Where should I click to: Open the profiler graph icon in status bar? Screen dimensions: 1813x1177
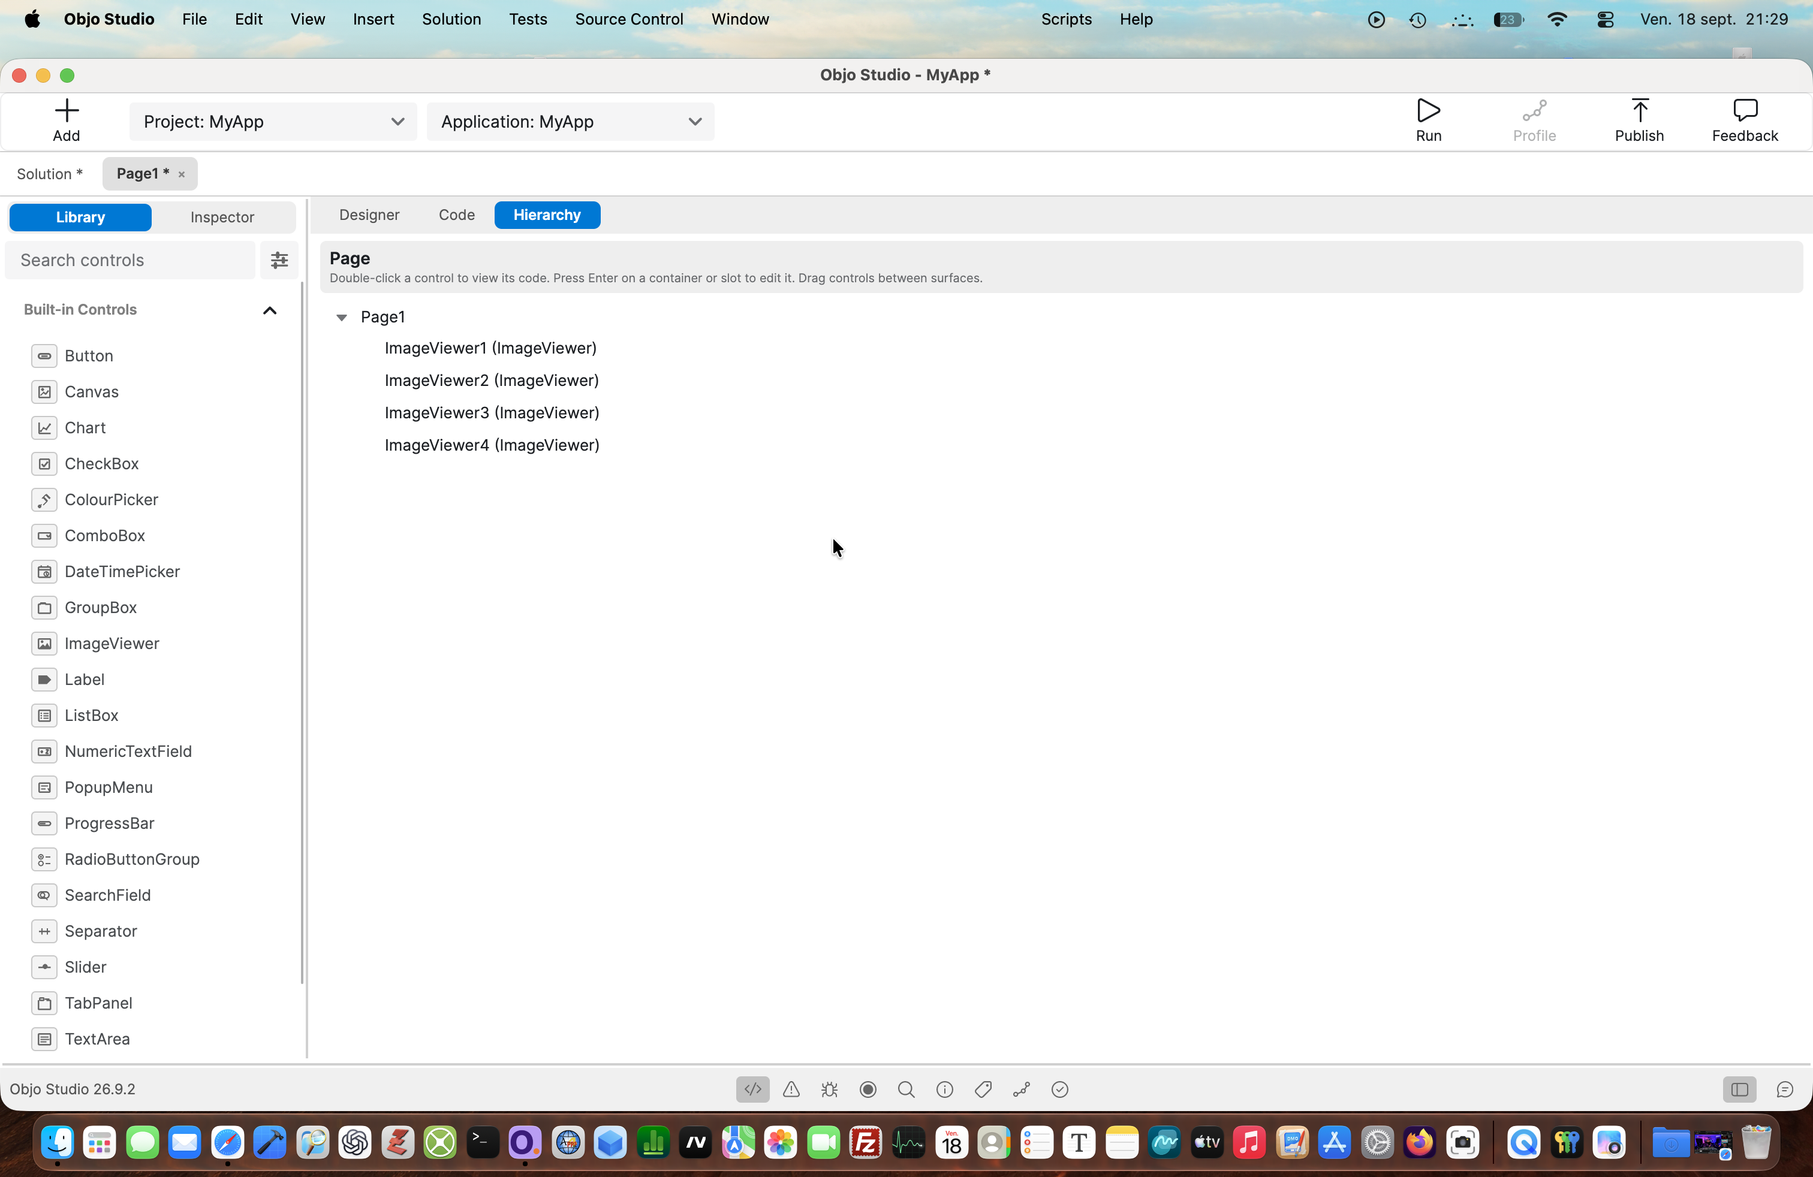tap(1022, 1090)
